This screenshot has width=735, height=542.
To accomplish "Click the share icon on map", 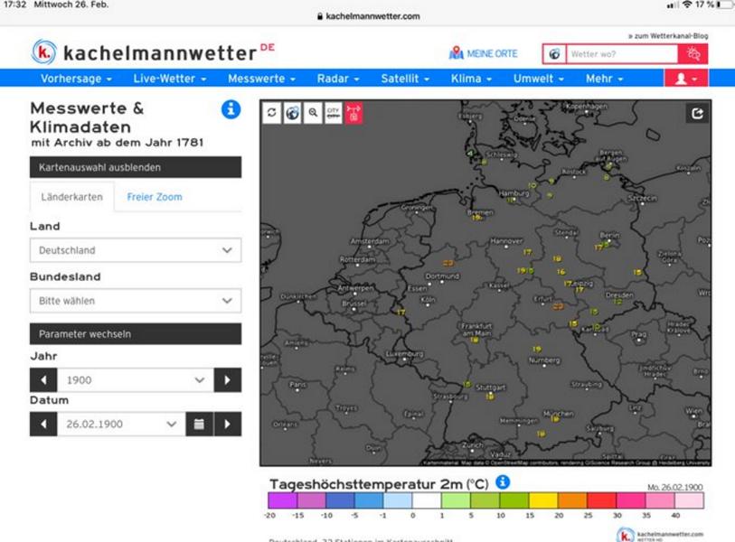I will (x=698, y=113).
